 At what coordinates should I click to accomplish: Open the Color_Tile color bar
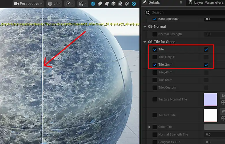pyautogui.click(x=214, y=127)
